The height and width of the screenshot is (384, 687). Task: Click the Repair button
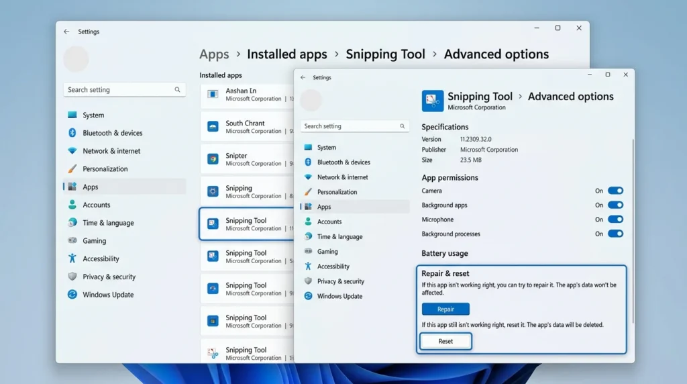pos(445,309)
